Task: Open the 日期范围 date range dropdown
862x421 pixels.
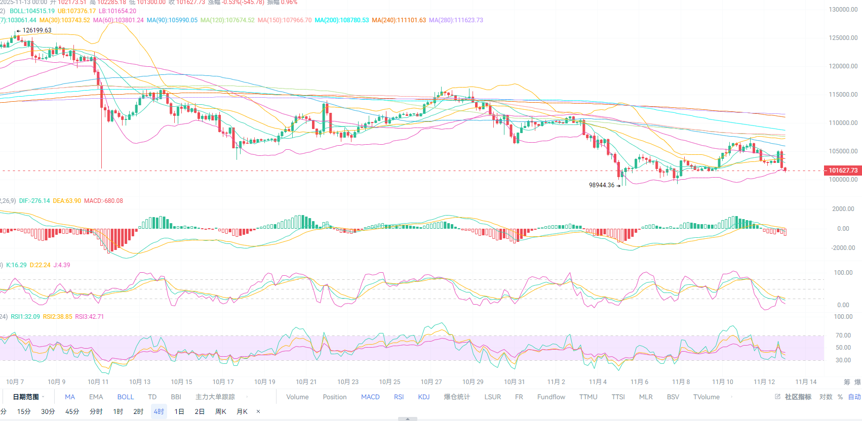Action: pos(28,397)
